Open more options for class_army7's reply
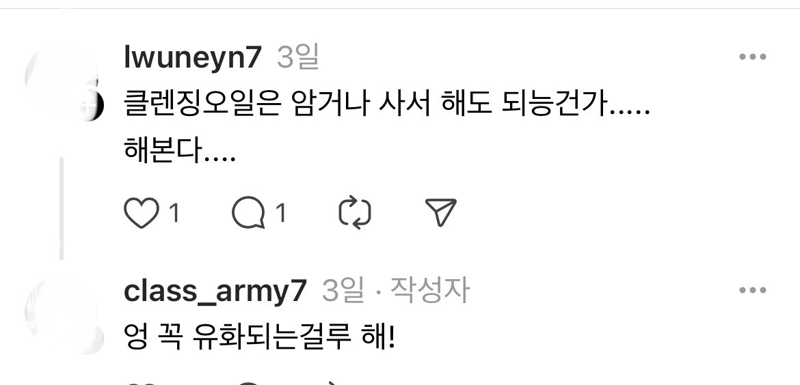 pyautogui.click(x=753, y=290)
